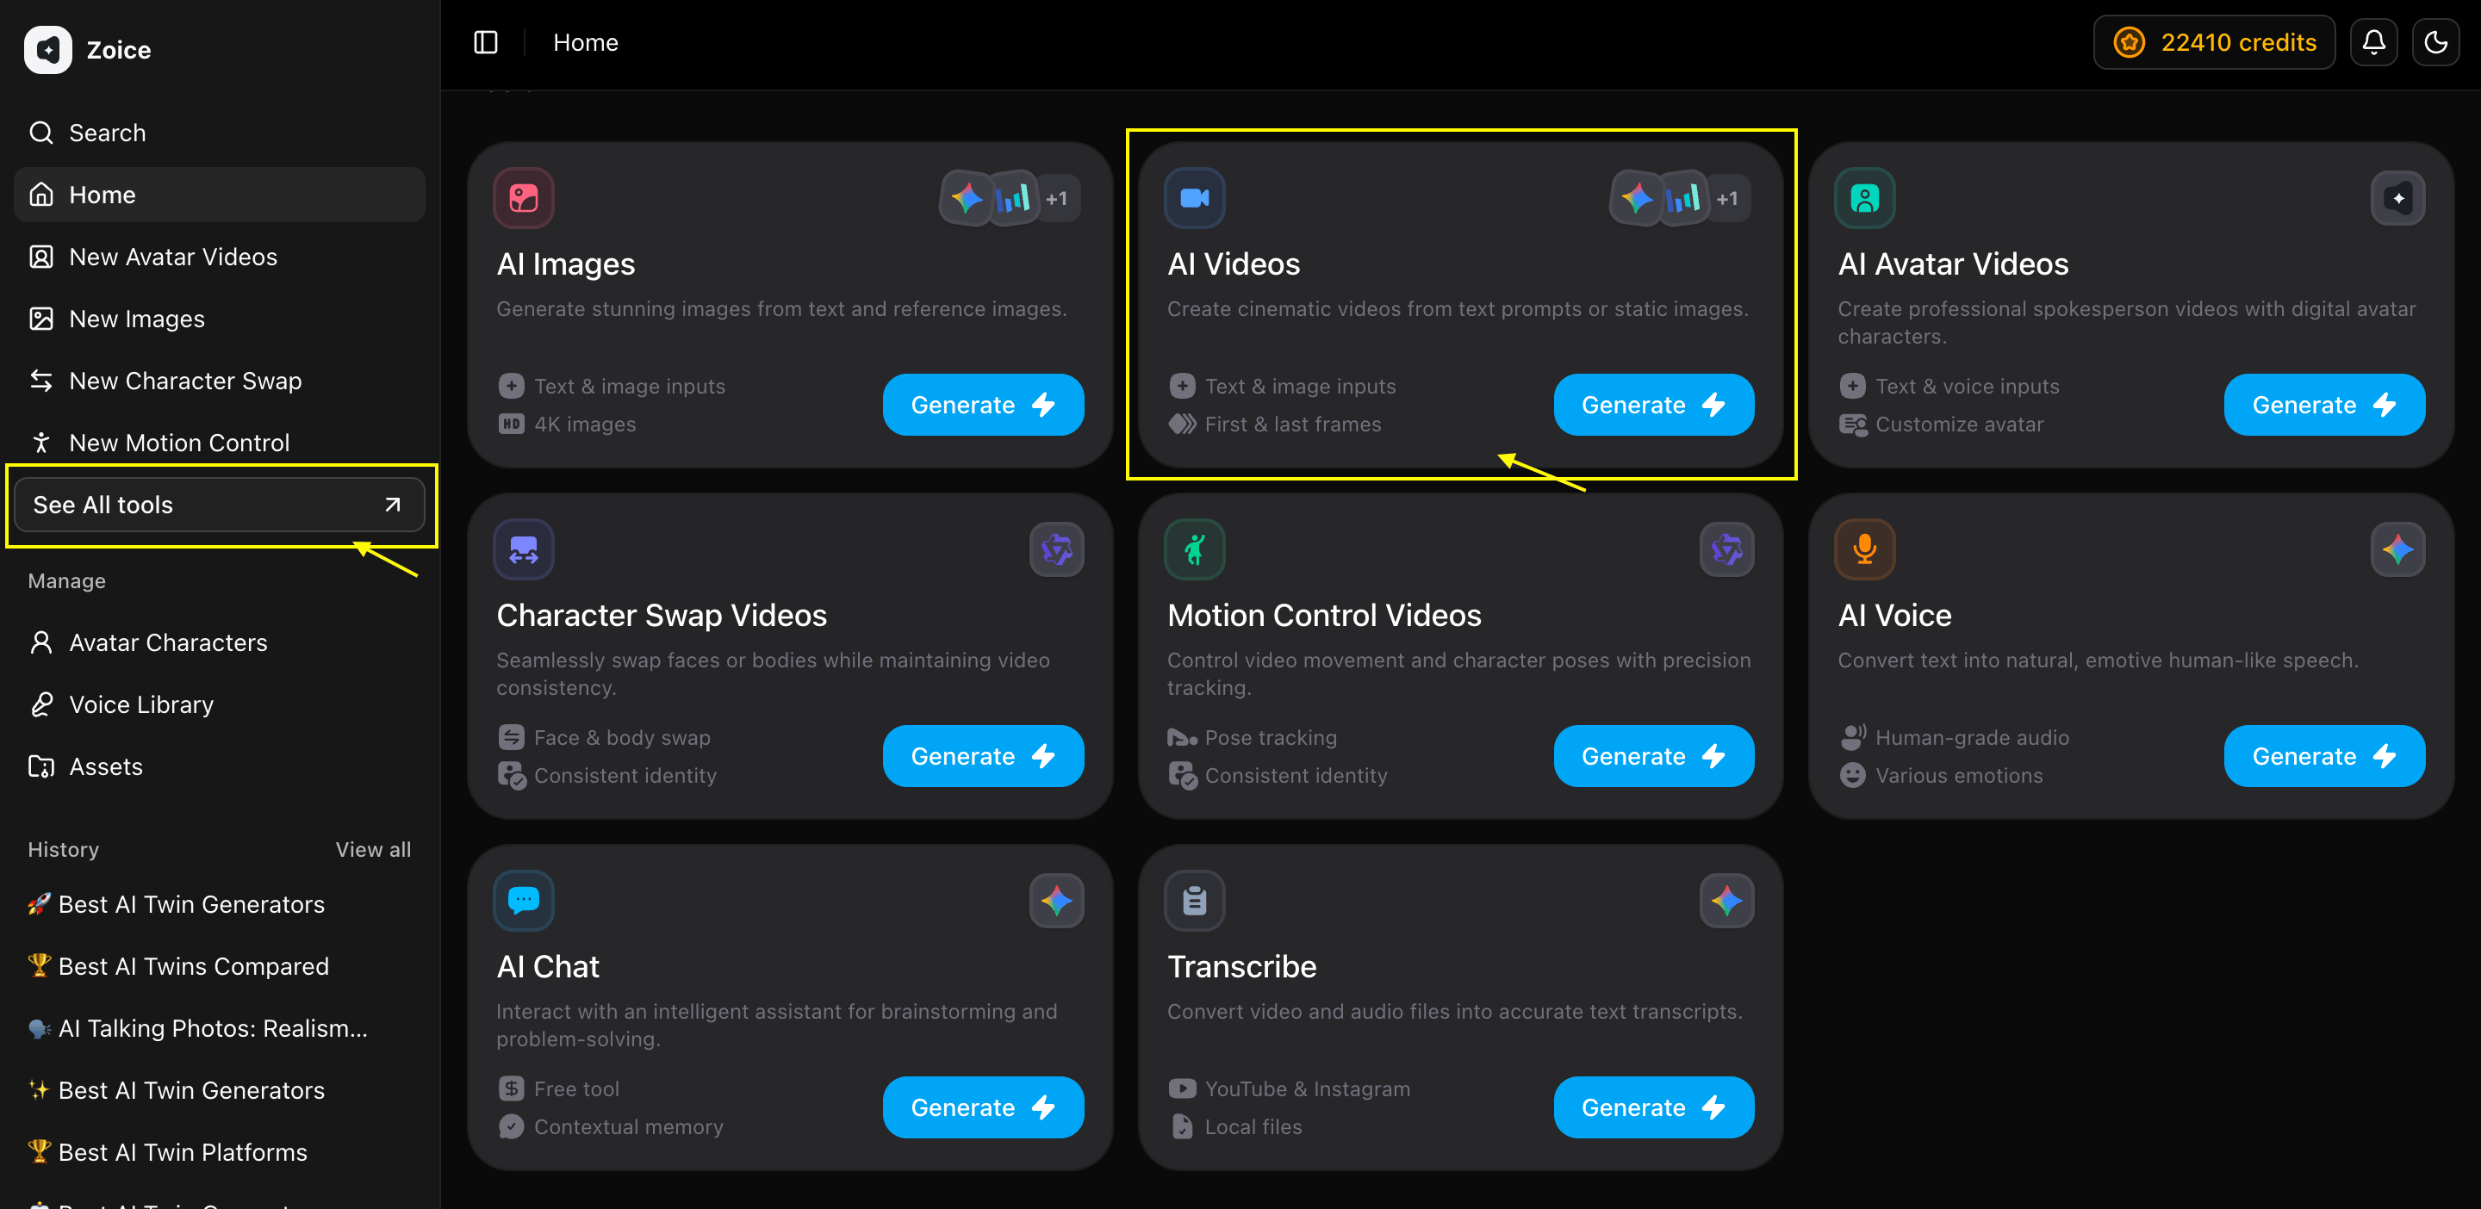Click Generate on Transcribe card
Screen dimensions: 2481x1209
coord(1654,1108)
